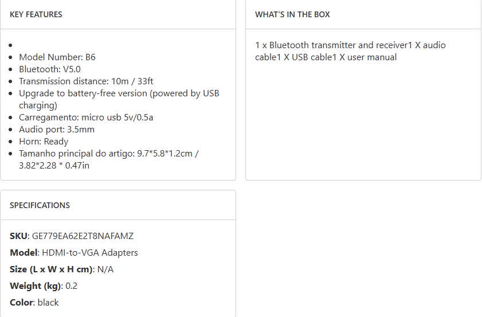Image resolution: width=482 pixels, height=317 pixels.
Task: Click the SPECIFICATIONS heading
Action: (40, 205)
